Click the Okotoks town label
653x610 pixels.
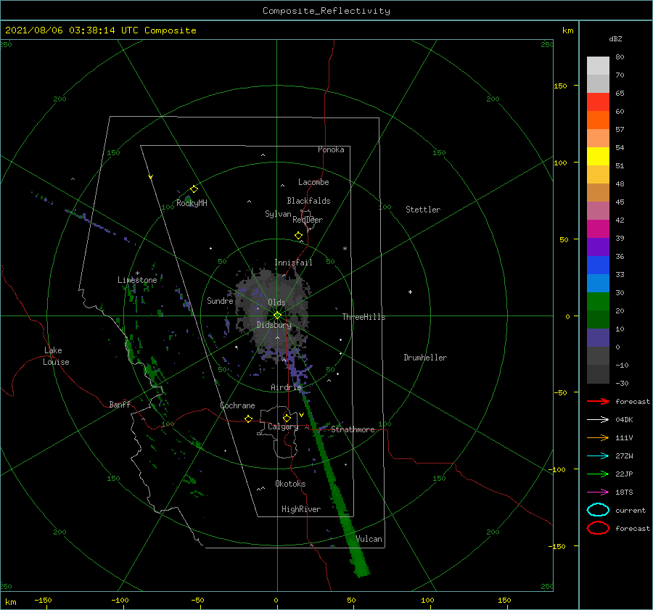coord(290,484)
